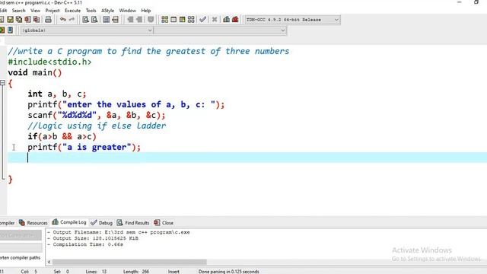Open the empty members dropdown beside (globals)
This screenshot has width=487, height=274.
click(x=220, y=30)
